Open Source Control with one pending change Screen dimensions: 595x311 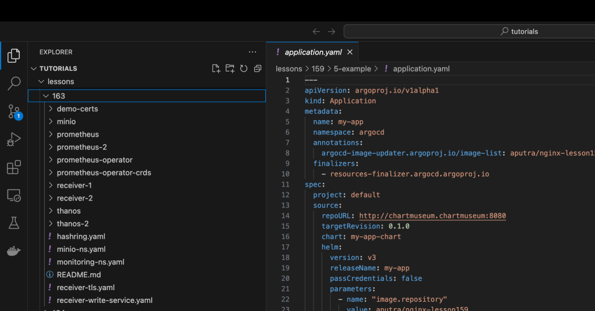click(15, 112)
